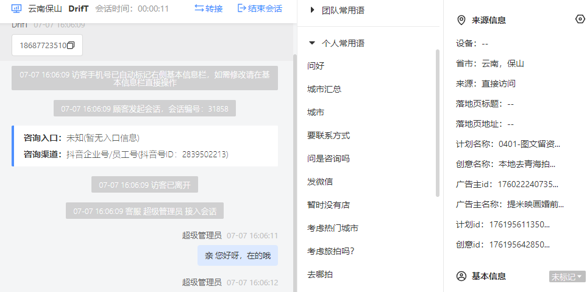
Task: Click the 落地页地址 row
Action: coord(485,124)
